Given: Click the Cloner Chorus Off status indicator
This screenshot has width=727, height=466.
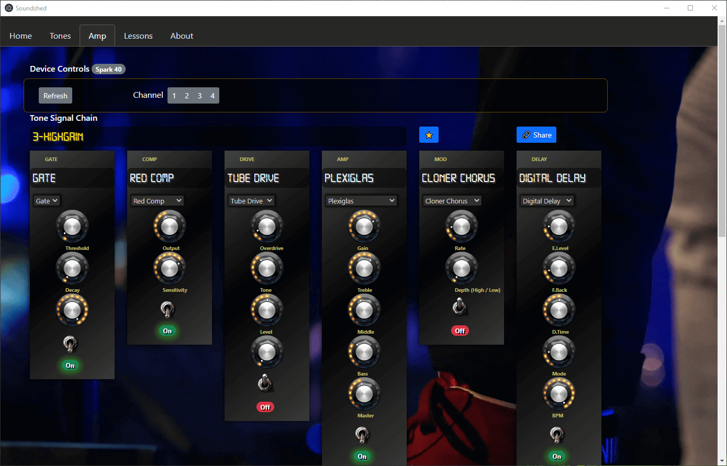Looking at the screenshot, I should 460,331.
